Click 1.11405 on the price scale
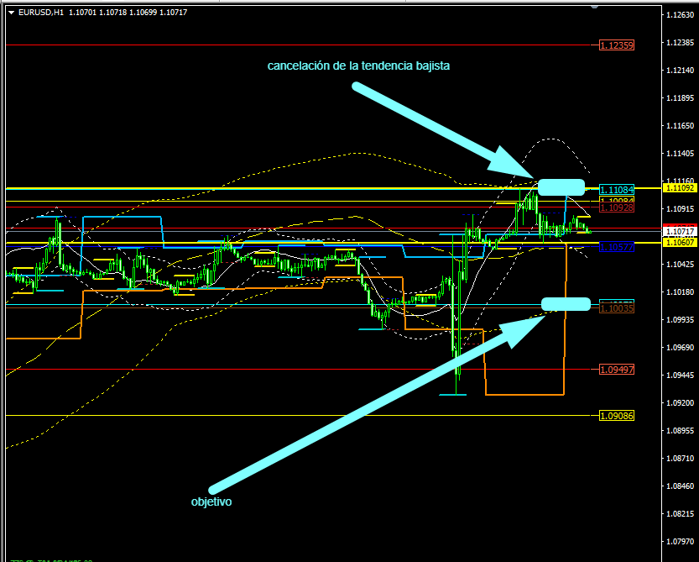 (681, 154)
